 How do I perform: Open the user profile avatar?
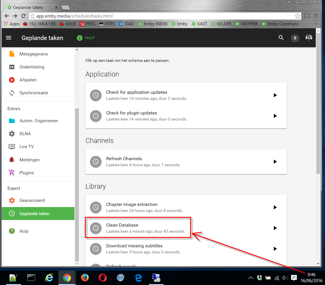pyautogui.click(x=309, y=38)
